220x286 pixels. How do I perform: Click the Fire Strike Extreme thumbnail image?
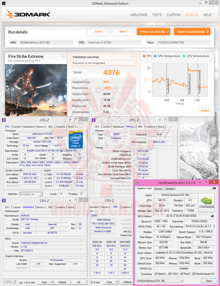point(36,90)
